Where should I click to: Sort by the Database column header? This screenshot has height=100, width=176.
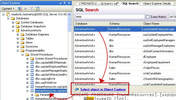[91, 24]
